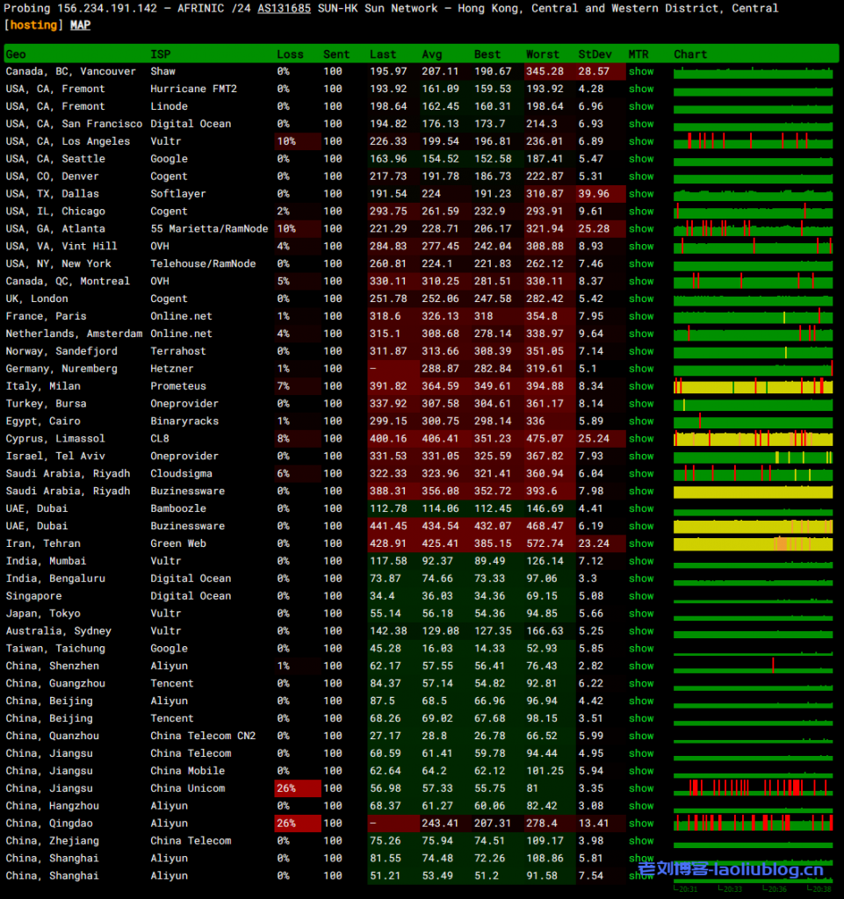Click the StDev column header

(595, 54)
